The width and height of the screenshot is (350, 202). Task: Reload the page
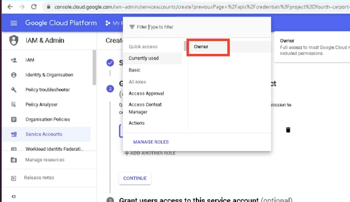(34, 7)
